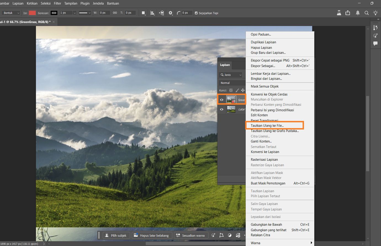Open the shape settings gear icon

tap(171, 13)
